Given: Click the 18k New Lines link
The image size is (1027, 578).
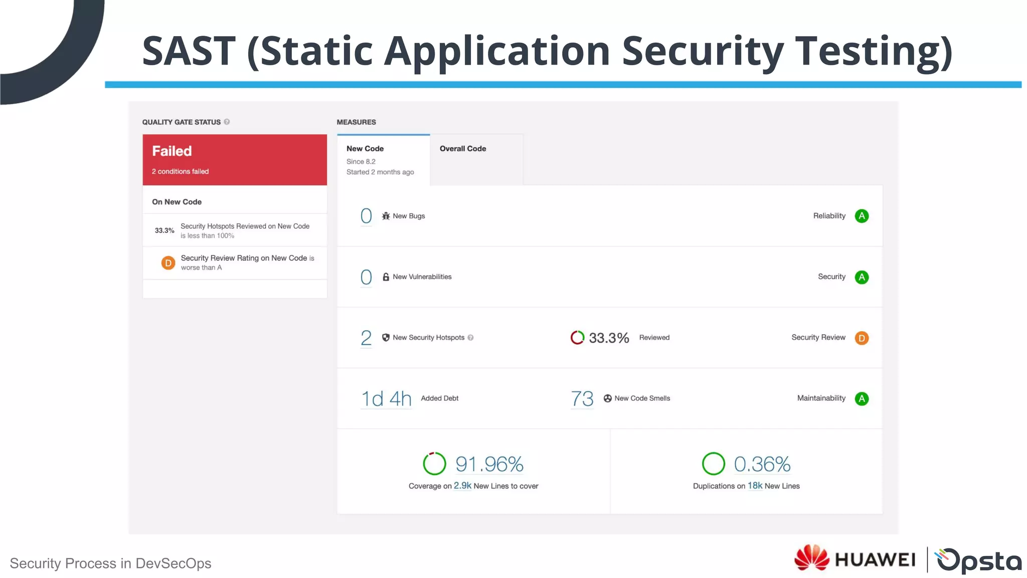Looking at the screenshot, I should [755, 486].
